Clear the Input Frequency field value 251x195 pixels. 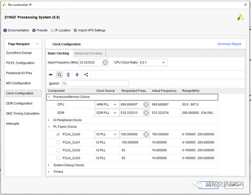point(105,62)
